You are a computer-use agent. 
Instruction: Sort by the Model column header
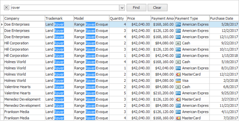point(91,18)
